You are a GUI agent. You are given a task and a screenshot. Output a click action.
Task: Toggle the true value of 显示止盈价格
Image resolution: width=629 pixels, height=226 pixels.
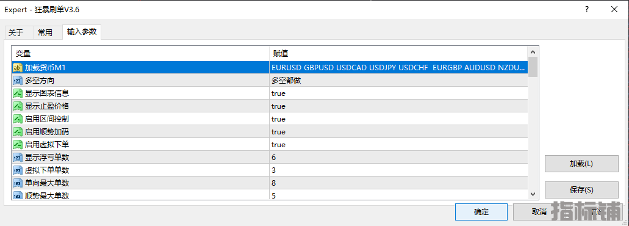[x=399, y=106]
